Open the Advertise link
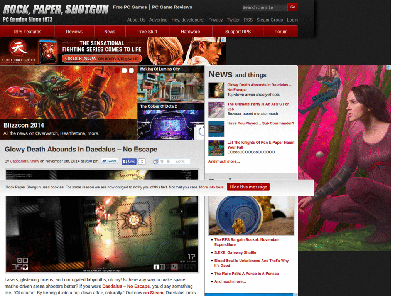 [158, 20]
